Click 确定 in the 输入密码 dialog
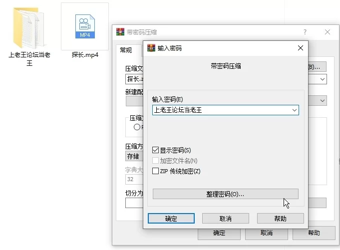340x250 pixels. tap(171, 219)
